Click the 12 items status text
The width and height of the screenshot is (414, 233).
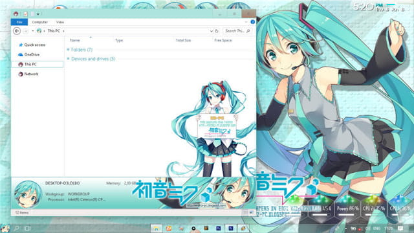21,213
